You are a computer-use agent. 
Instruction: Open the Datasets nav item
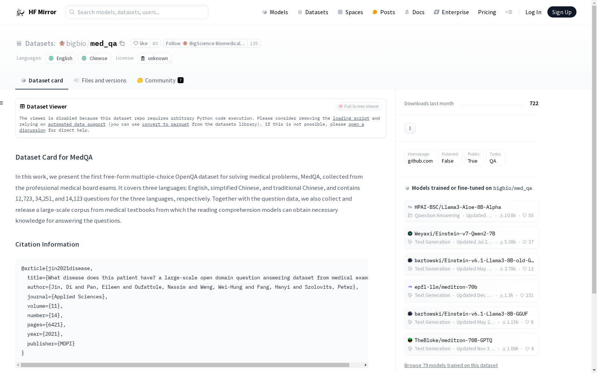point(313,12)
